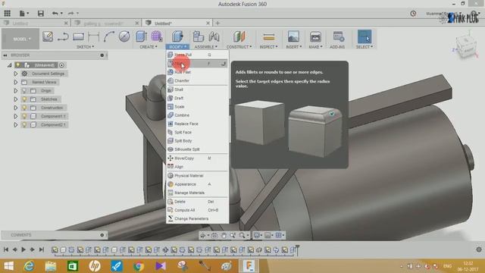Expand Component2:1 tree node
This screenshot has height=273, width=485.
tap(15, 124)
